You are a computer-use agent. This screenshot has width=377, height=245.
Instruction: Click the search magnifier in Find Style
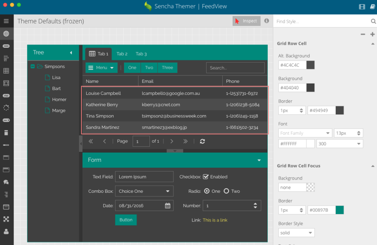tap(373, 21)
